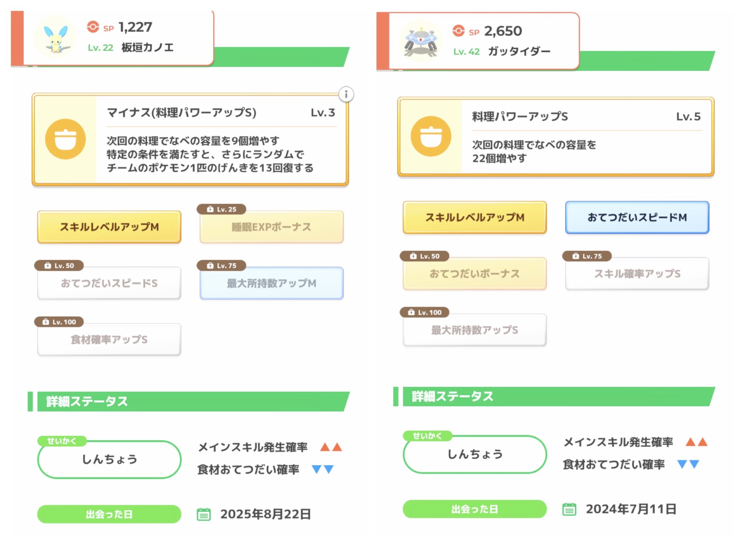Screen dimensions: 743x537
Task: Click Minun's portrait thumbnail
Action: 55,38
